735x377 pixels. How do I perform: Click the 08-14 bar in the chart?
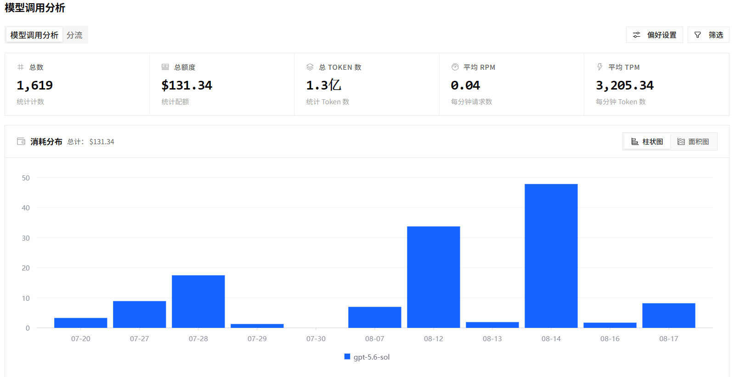tap(551, 256)
